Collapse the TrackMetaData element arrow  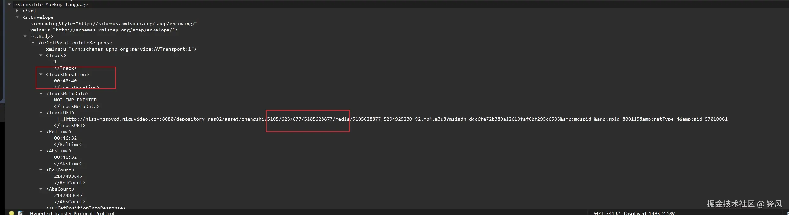41,94
